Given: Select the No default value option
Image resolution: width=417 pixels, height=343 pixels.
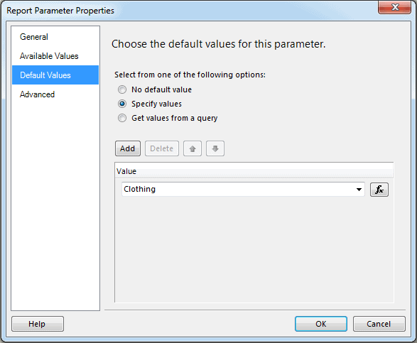Looking at the screenshot, I should pyautogui.click(x=122, y=89).
